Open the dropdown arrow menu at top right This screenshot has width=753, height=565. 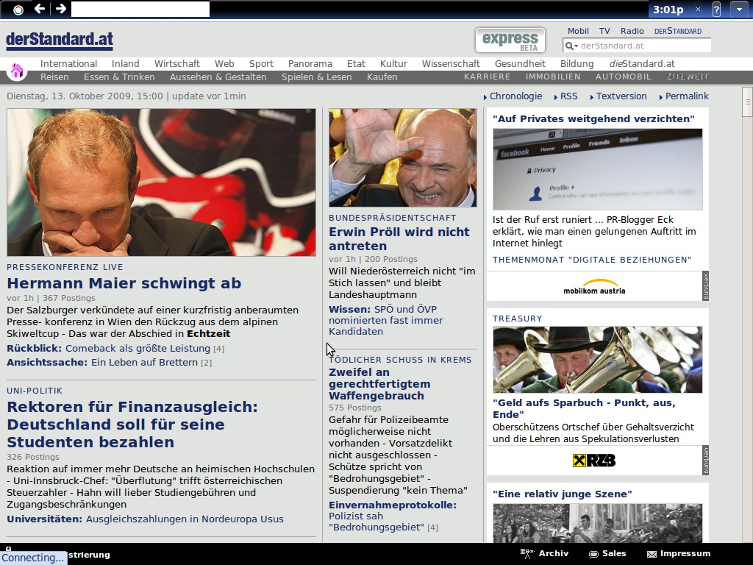click(739, 9)
